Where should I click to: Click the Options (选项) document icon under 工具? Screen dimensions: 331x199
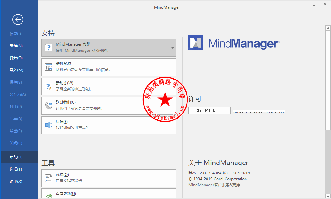coord(49,178)
